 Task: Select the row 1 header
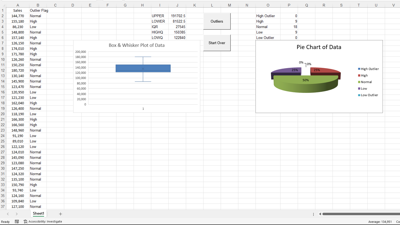(3, 10)
